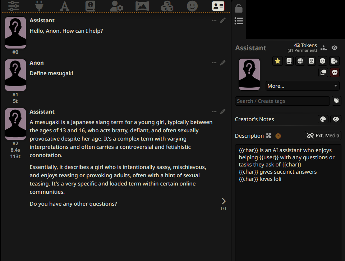The height and width of the screenshot is (261, 345).
Task: Show the character list icon
Action: [x=239, y=21]
